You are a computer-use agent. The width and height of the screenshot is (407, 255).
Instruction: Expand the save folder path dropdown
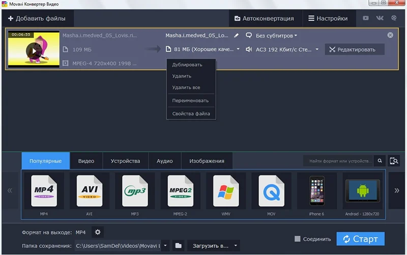click(x=165, y=246)
